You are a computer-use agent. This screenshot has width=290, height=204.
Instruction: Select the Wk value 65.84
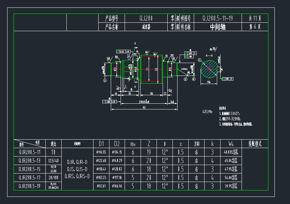pos(231,161)
